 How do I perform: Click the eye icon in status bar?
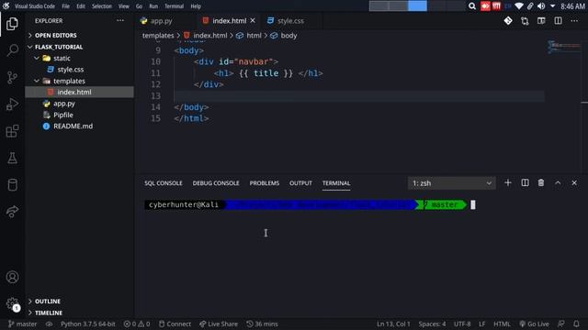coord(49,324)
